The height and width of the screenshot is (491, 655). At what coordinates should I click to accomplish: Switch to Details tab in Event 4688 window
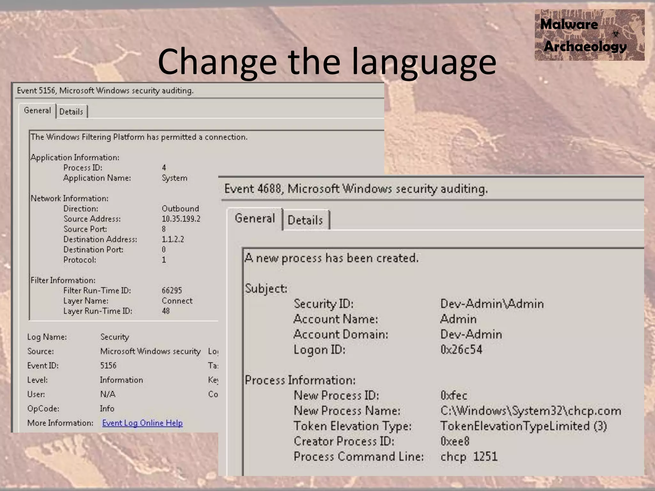pyautogui.click(x=305, y=220)
